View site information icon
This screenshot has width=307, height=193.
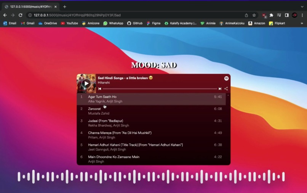[30, 15]
